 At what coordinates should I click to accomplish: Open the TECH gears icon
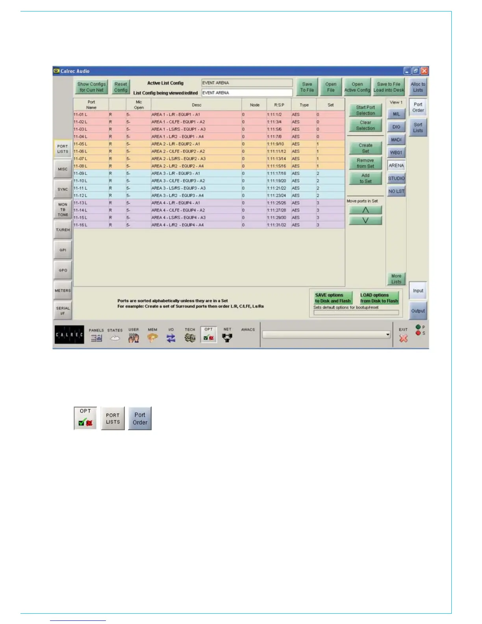point(190,335)
